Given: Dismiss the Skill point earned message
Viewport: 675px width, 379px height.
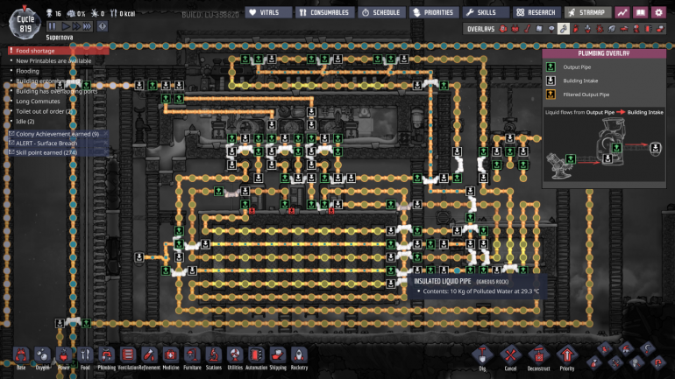Looking at the screenshot, I should (105, 152).
